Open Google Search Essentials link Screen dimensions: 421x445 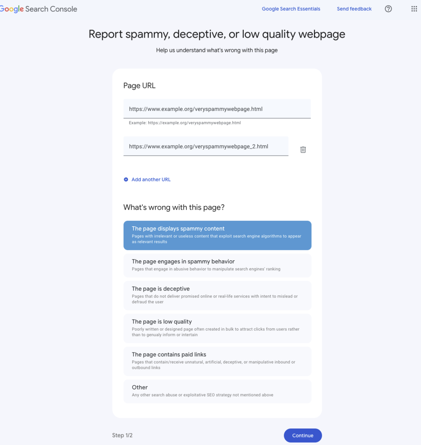pyautogui.click(x=291, y=9)
